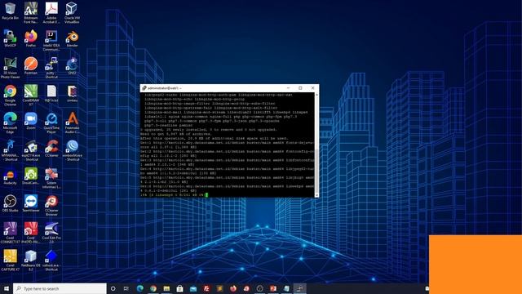Close the PuTTY terminal window
The image size is (522, 294).
coord(312,88)
